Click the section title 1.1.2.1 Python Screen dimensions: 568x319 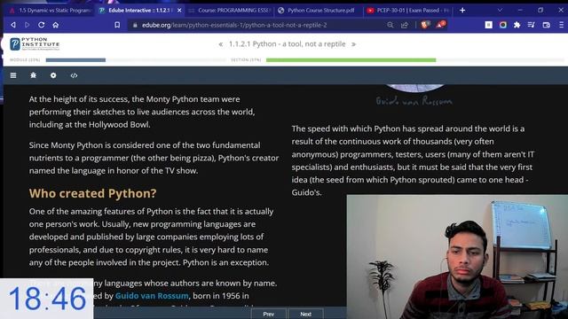287,44
